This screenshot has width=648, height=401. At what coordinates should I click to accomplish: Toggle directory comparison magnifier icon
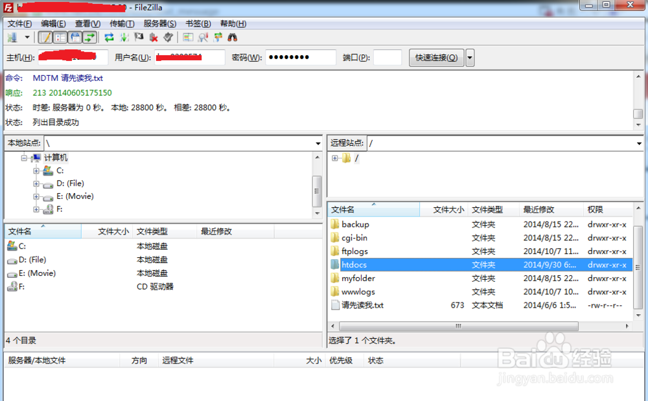coord(203,38)
